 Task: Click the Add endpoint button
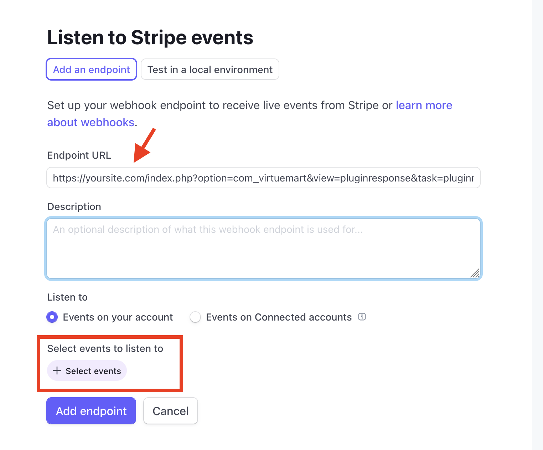pos(91,411)
